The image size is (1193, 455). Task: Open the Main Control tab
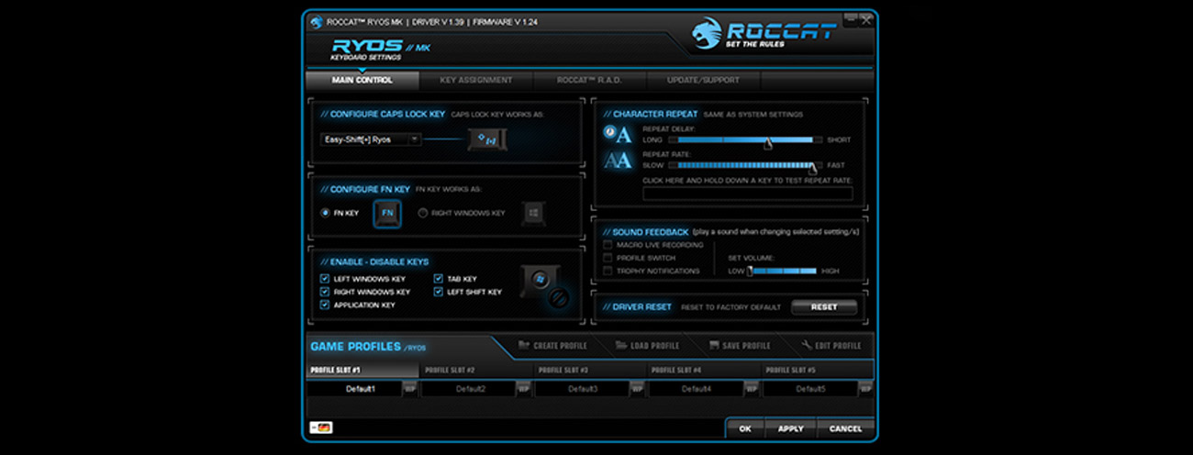(362, 80)
